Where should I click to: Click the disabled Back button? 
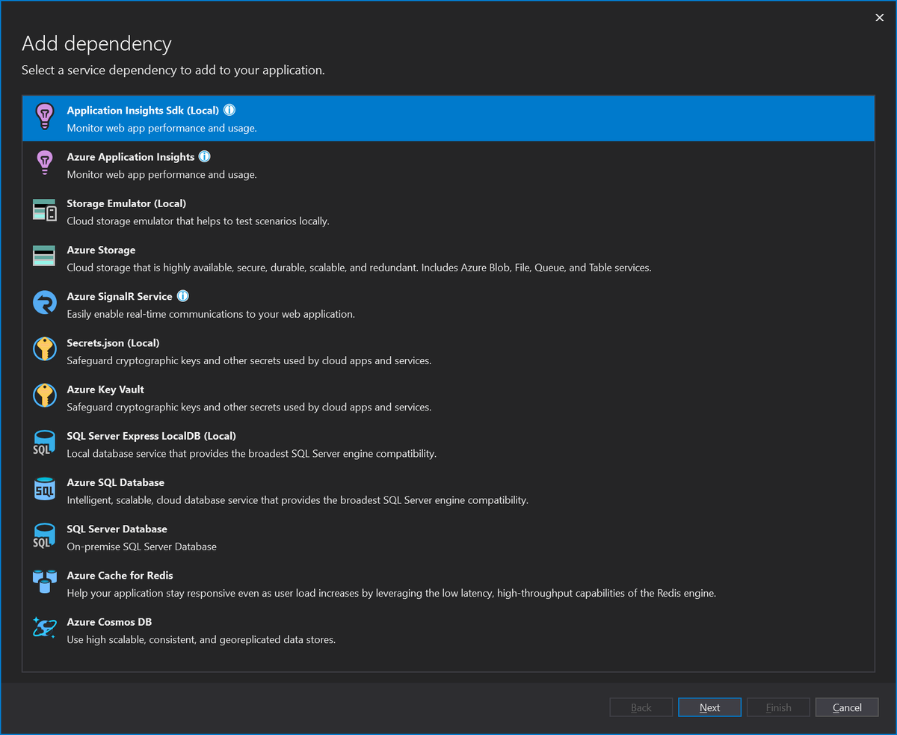click(x=641, y=707)
